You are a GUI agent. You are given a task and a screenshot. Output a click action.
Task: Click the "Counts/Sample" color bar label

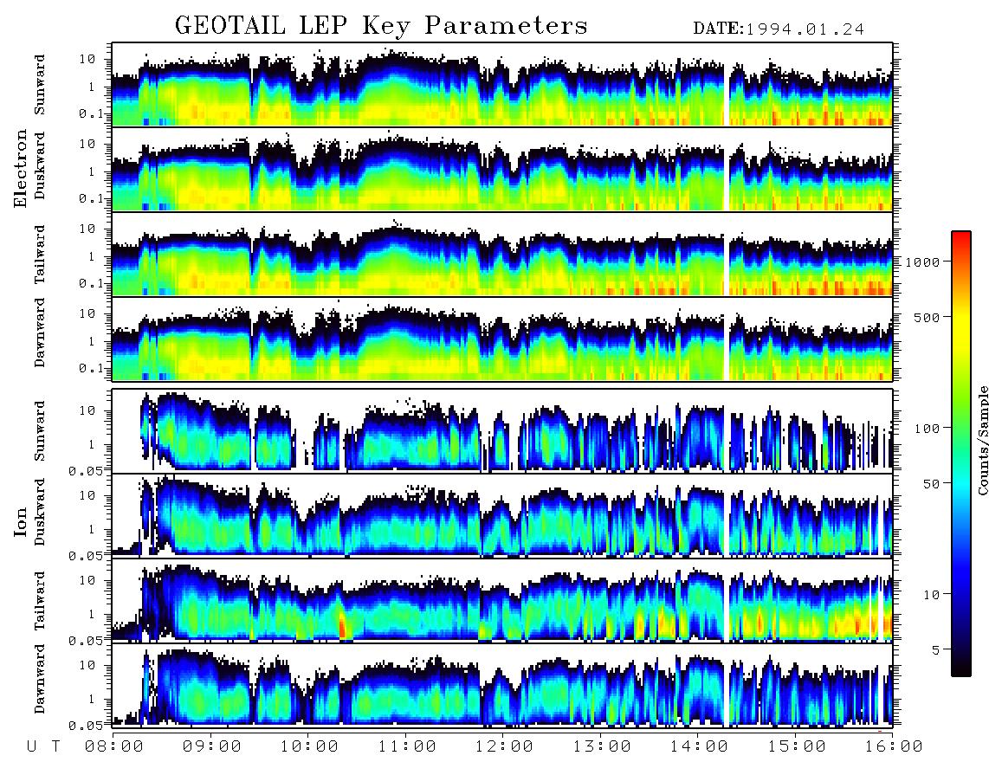tap(982, 440)
